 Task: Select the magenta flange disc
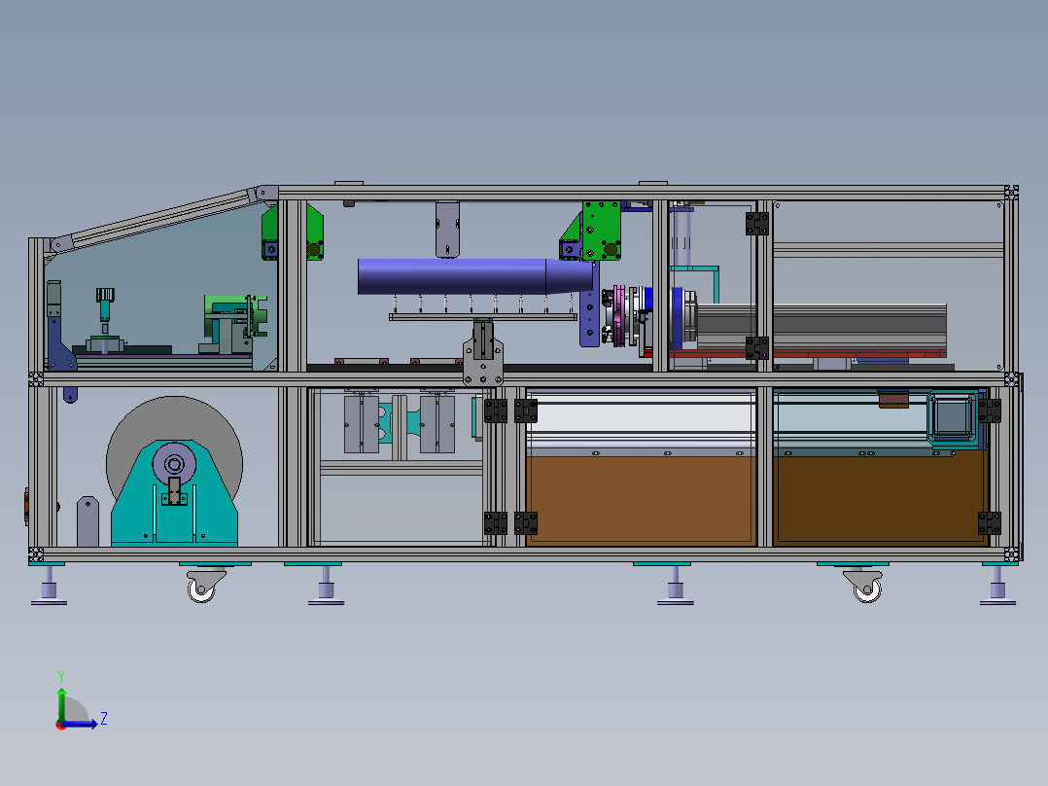click(x=619, y=316)
